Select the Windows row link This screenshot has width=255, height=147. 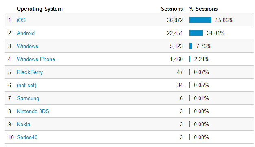point(27,46)
